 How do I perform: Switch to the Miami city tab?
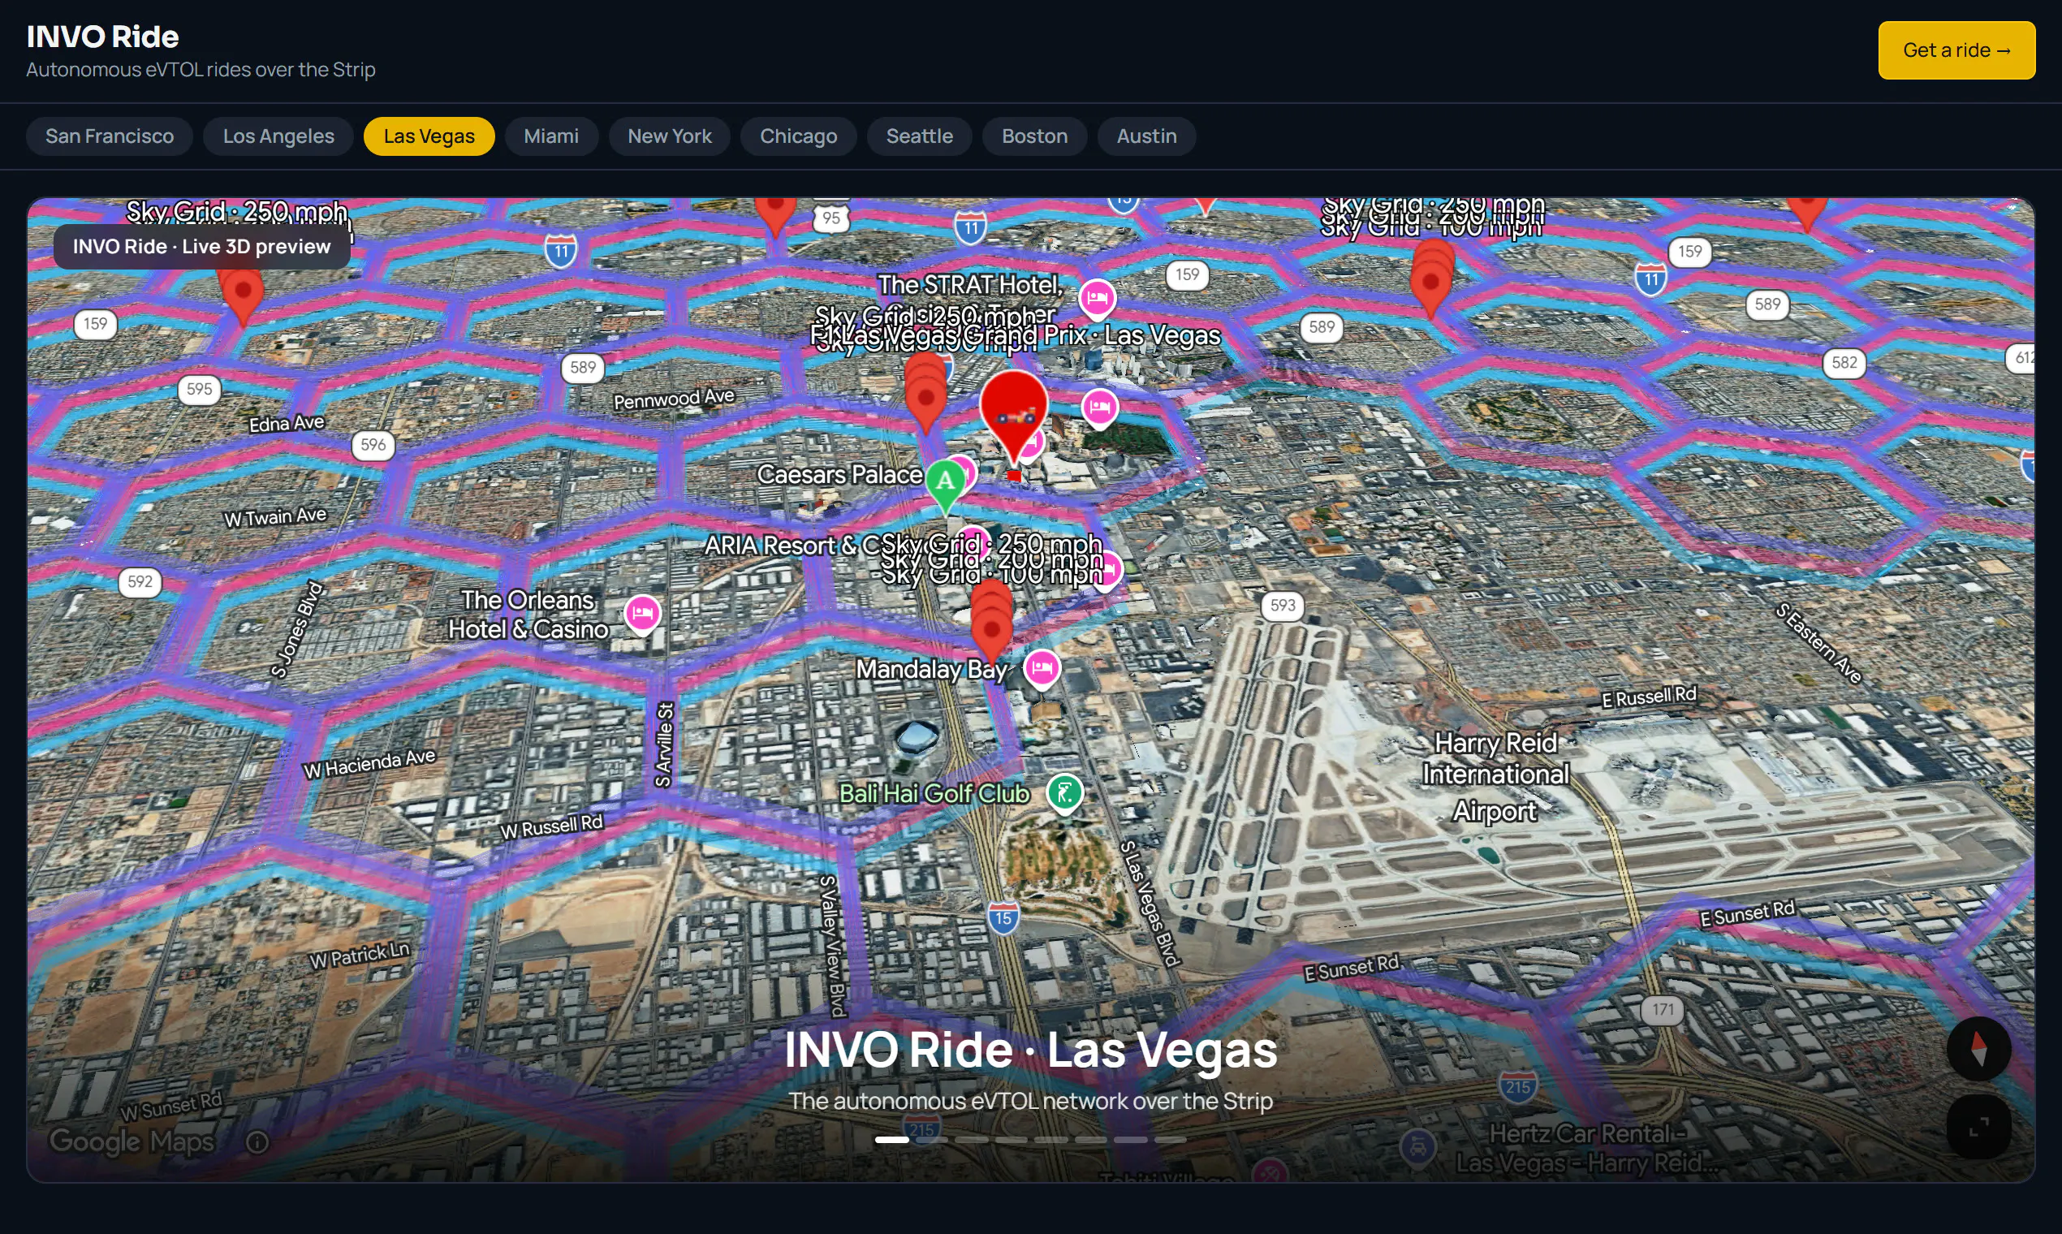point(551,136)
